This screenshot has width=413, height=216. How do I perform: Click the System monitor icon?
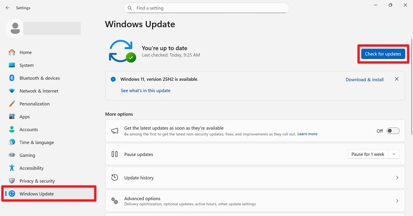(x=12, y=65)
